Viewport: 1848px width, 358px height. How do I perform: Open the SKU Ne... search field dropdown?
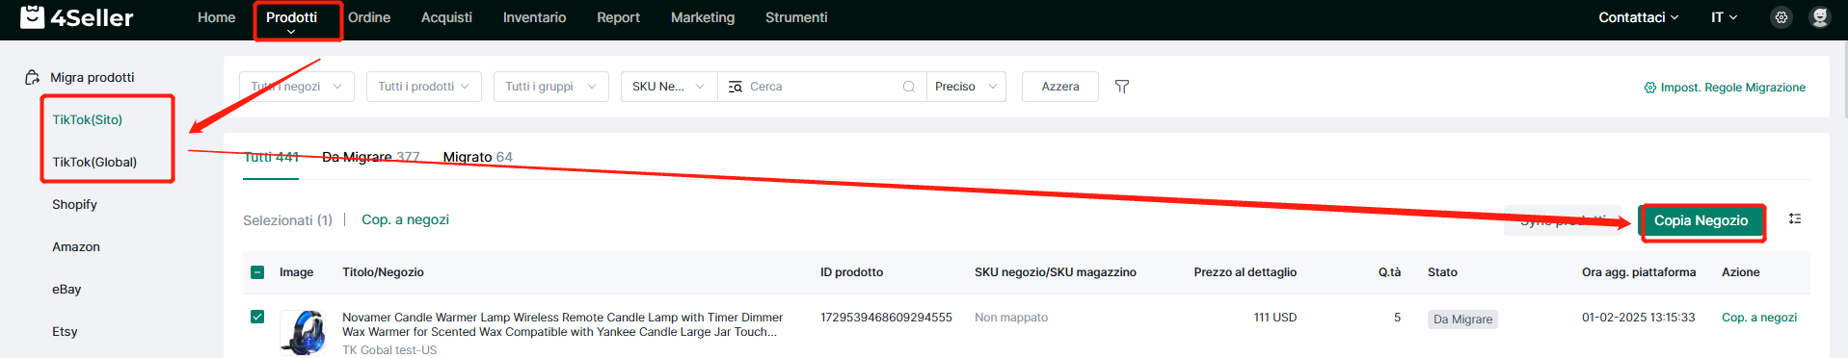coord(669,87)
